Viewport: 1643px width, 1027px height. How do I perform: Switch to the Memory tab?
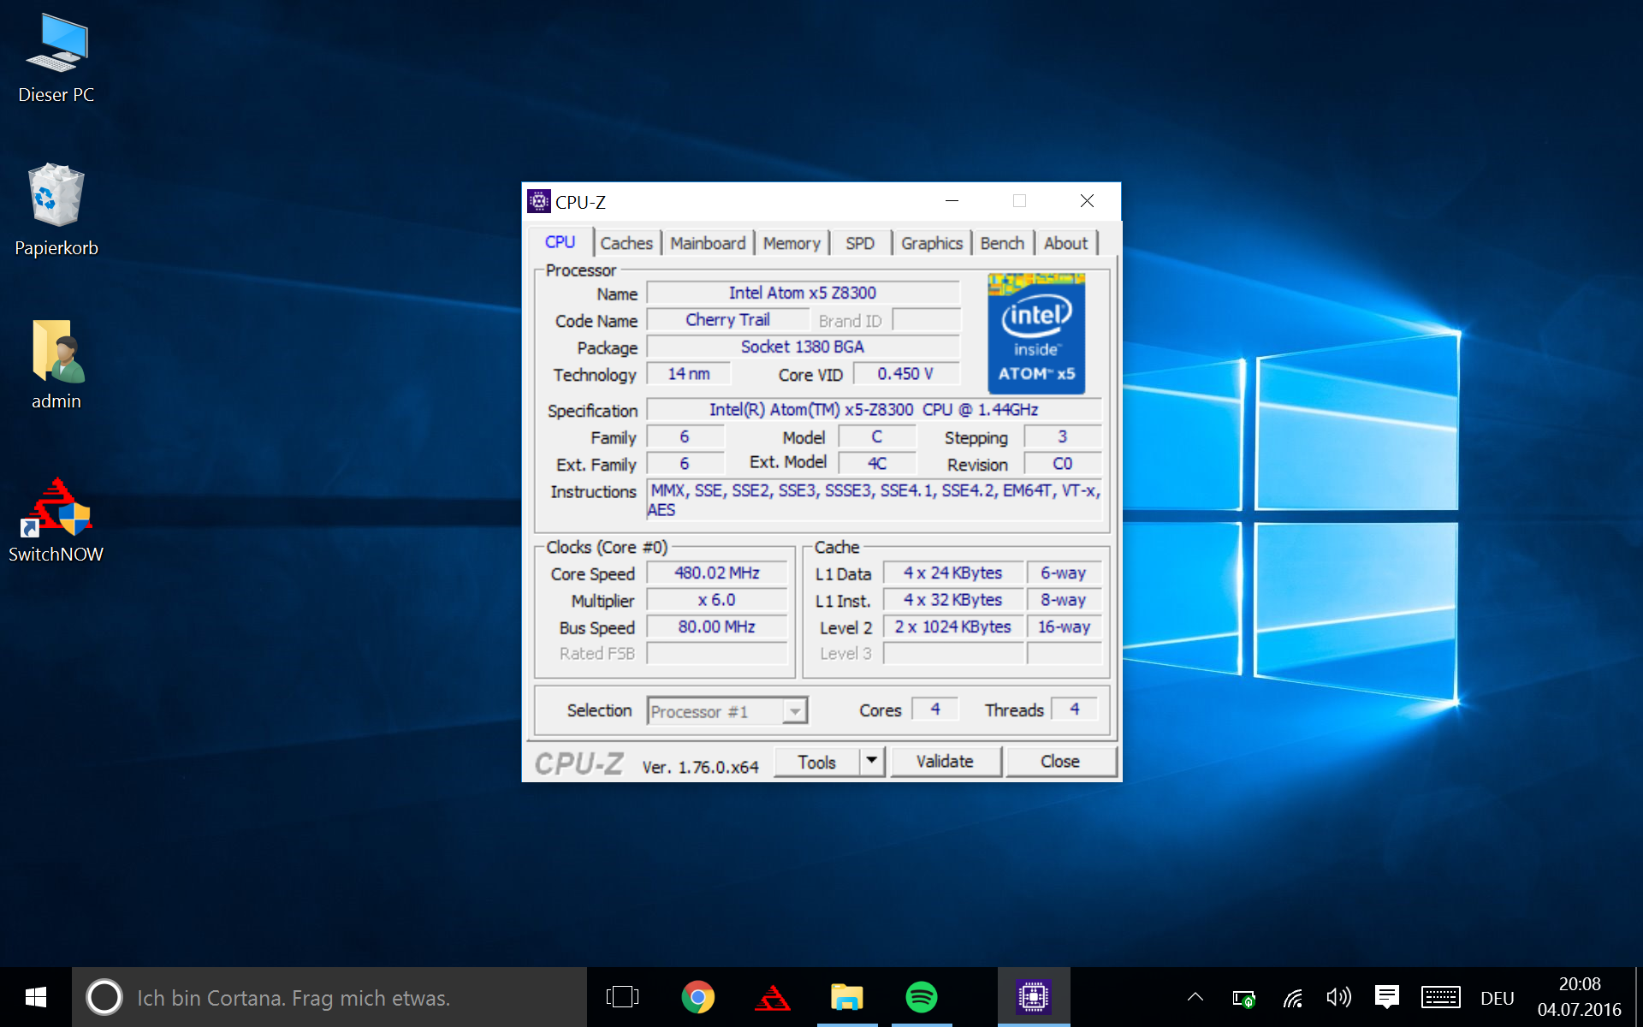coord(792,243)
